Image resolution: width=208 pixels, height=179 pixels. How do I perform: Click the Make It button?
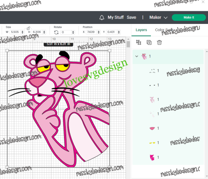coord(189,17)
